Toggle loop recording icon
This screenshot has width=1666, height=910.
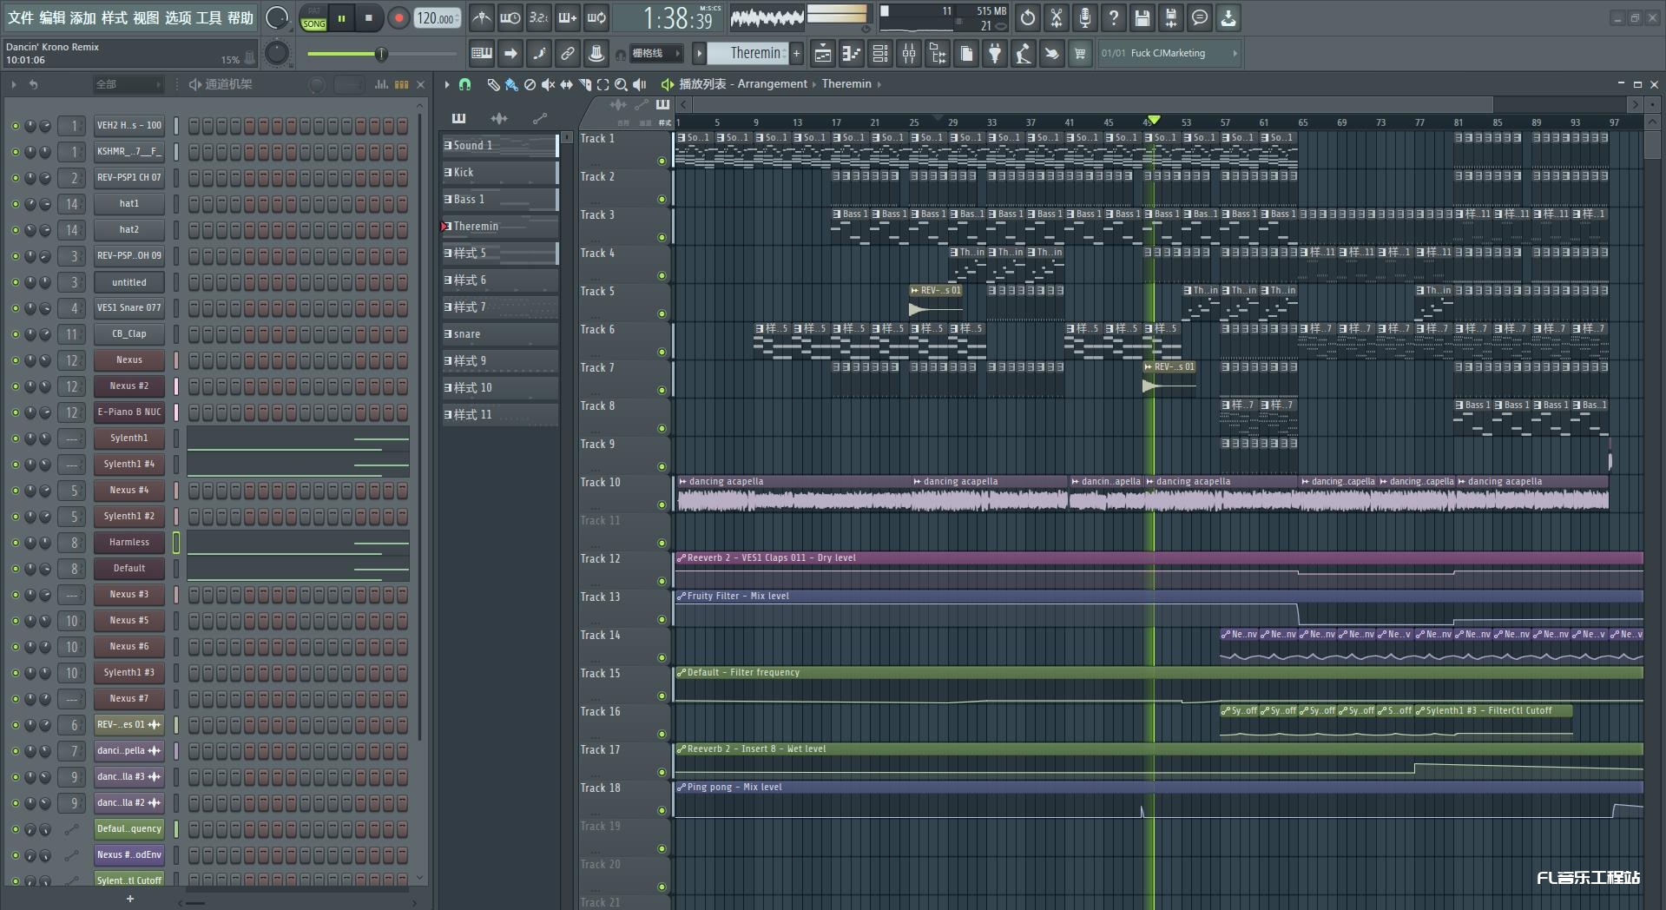click(x=596, y=17)
